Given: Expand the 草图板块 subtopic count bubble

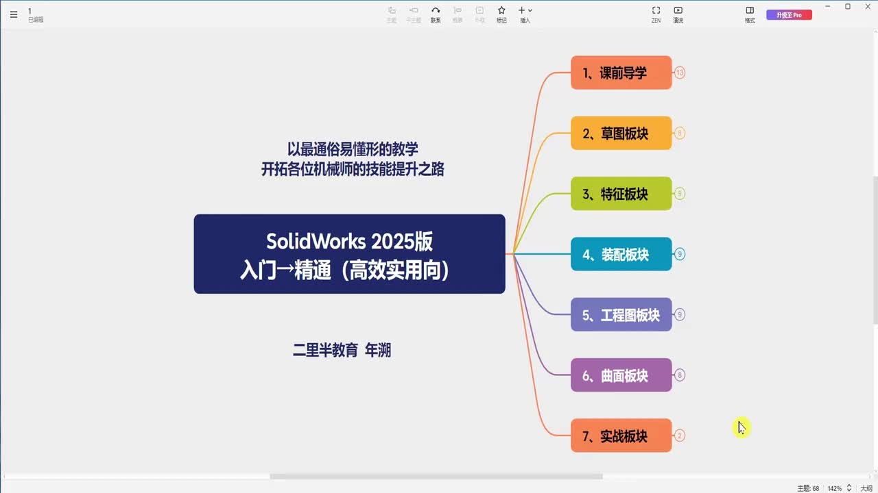Looking at the screenshot, I should 680,133.
